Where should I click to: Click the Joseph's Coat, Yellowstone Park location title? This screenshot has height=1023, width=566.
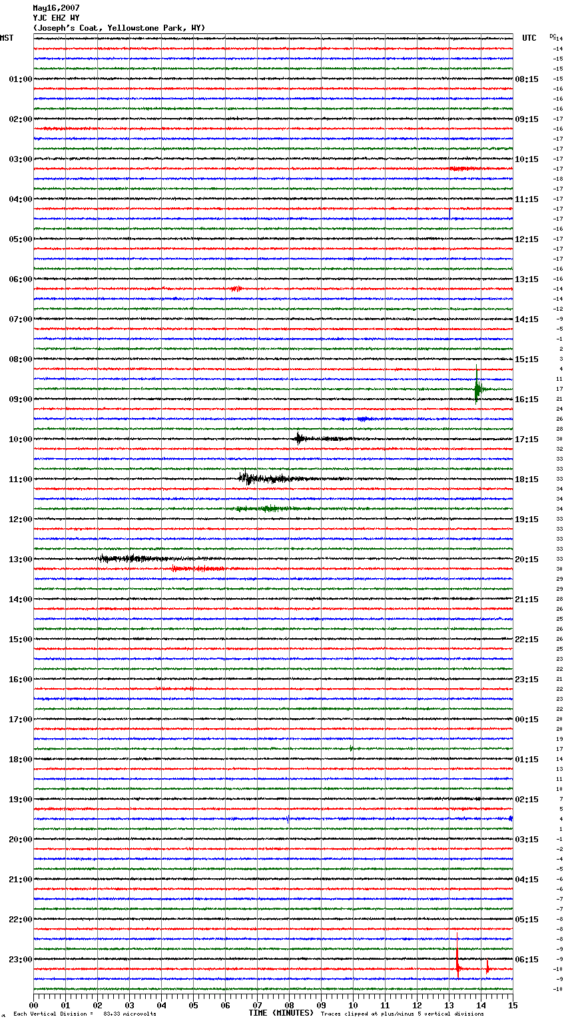tap(119, 28)
